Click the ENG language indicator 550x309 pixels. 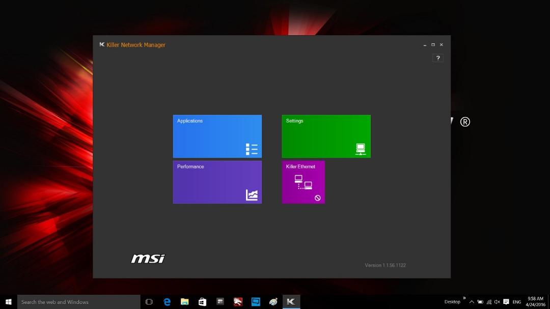517,302
